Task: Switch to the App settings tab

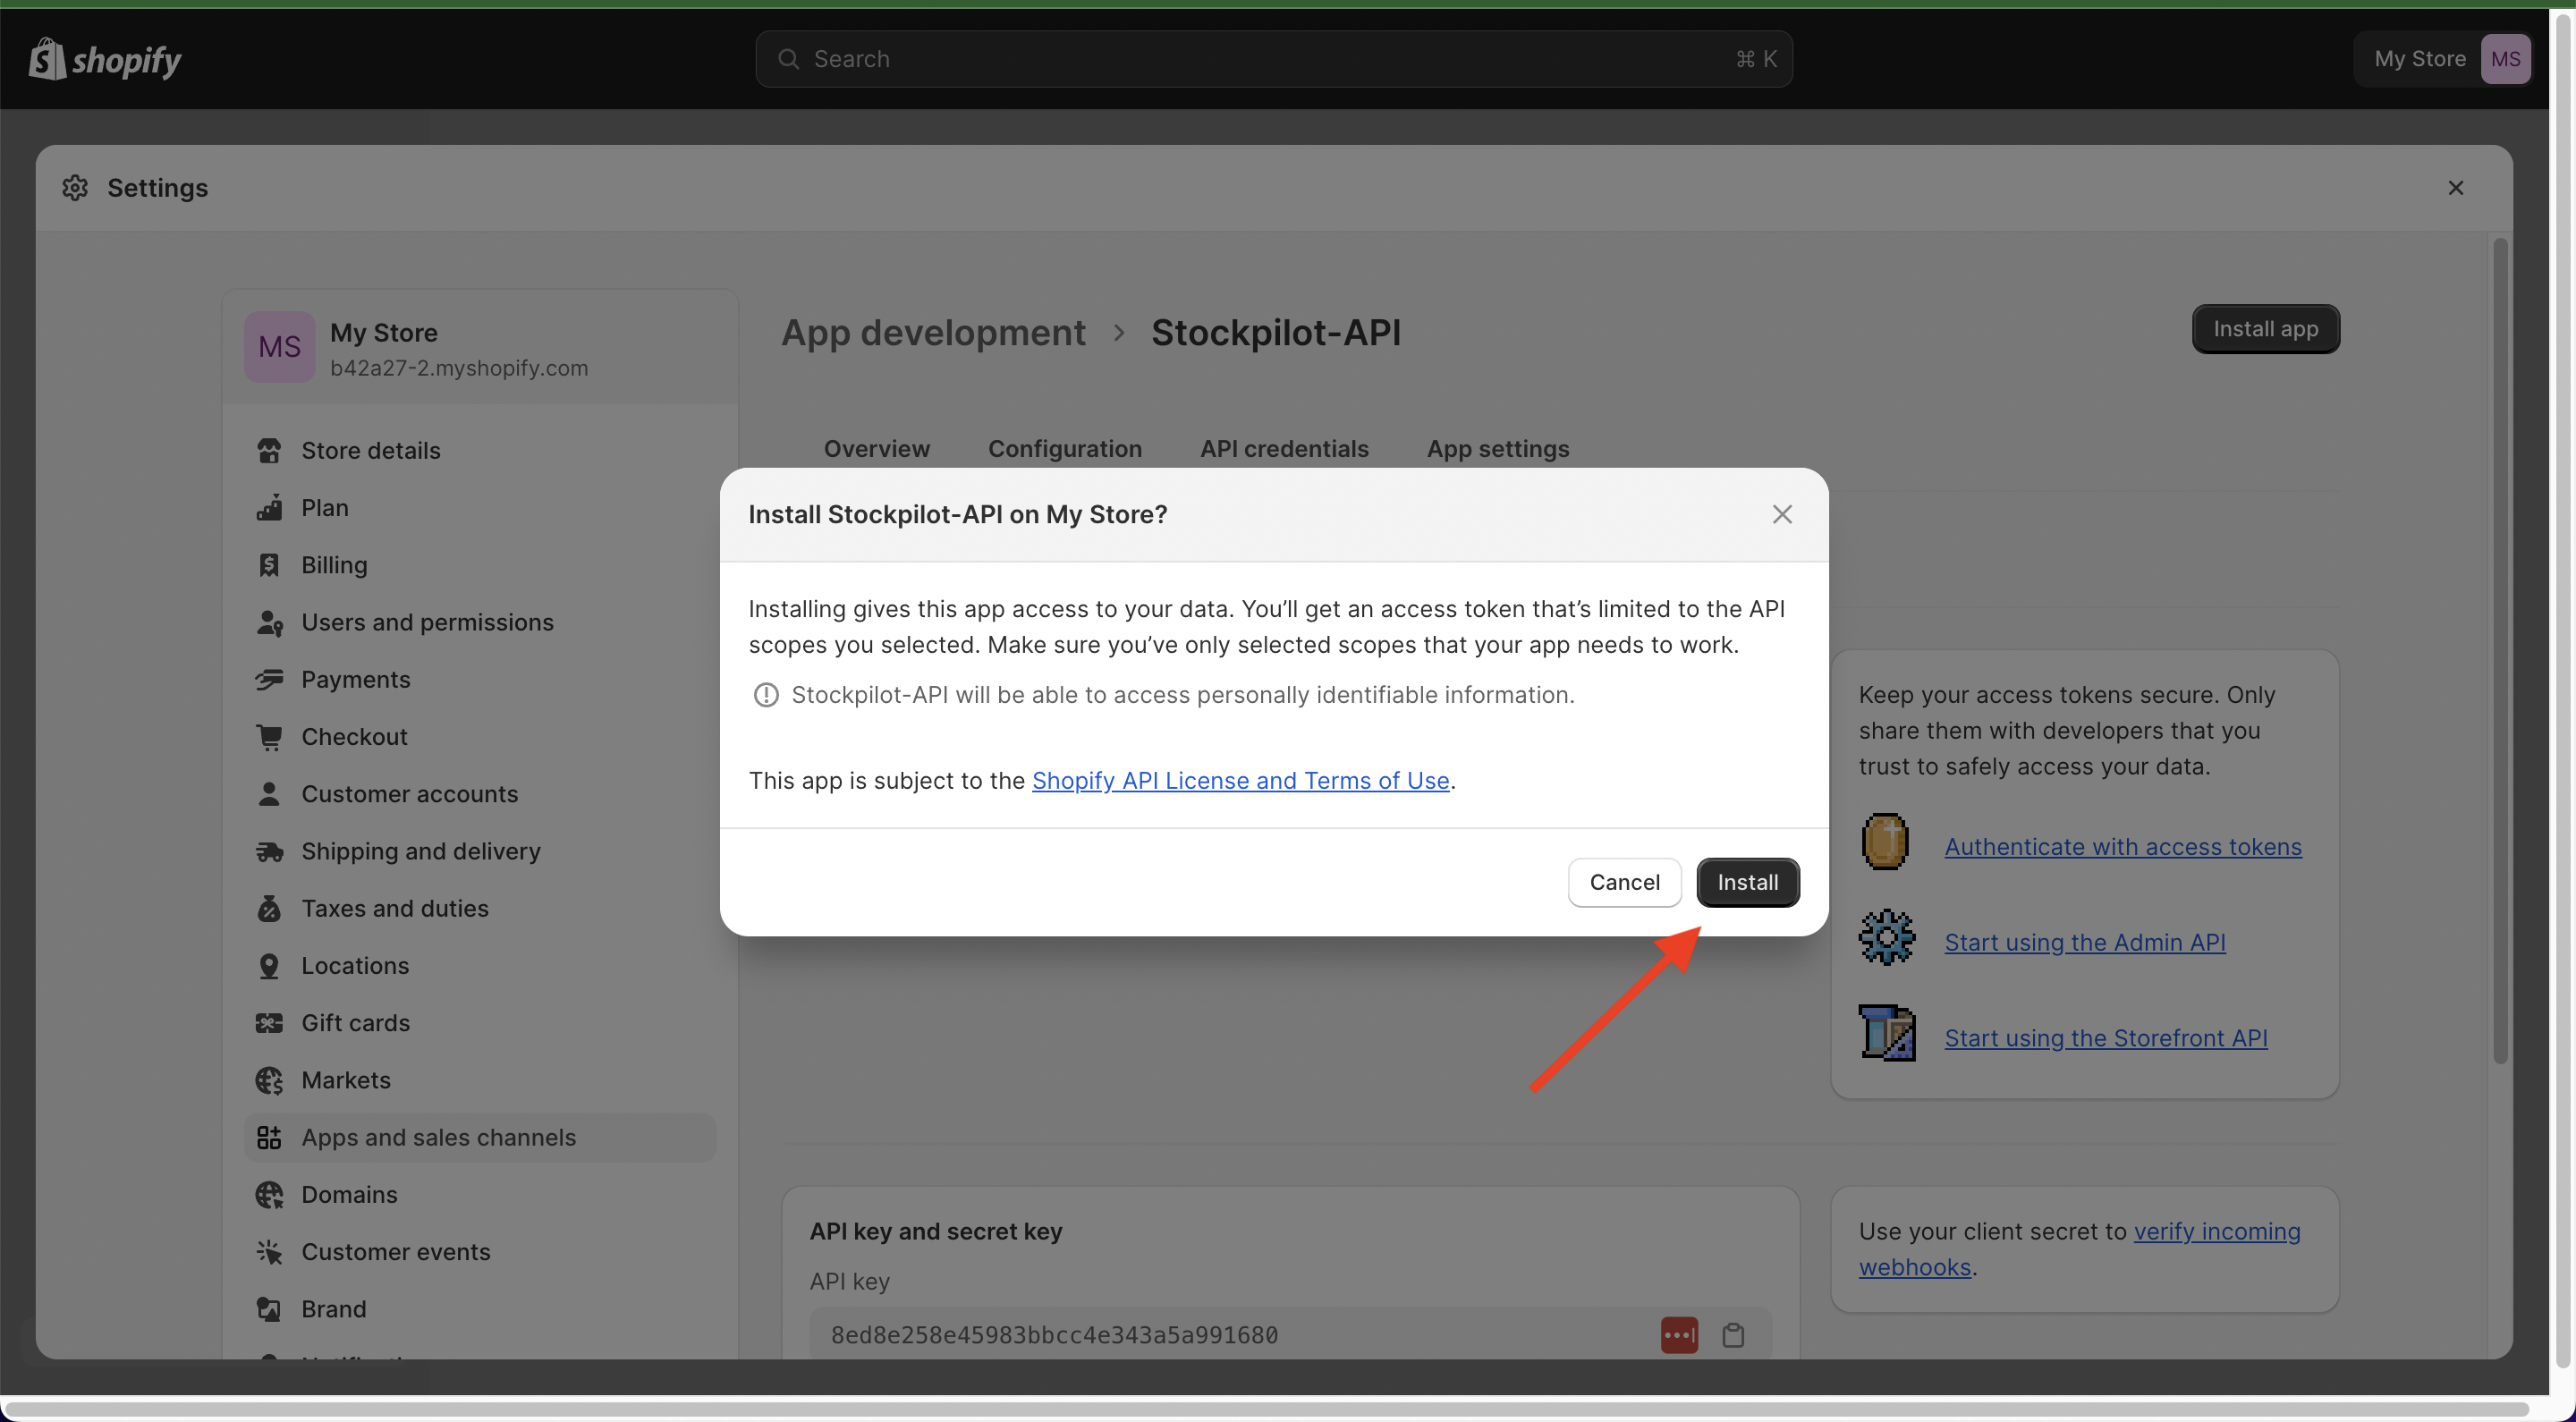Action: 1498,448
